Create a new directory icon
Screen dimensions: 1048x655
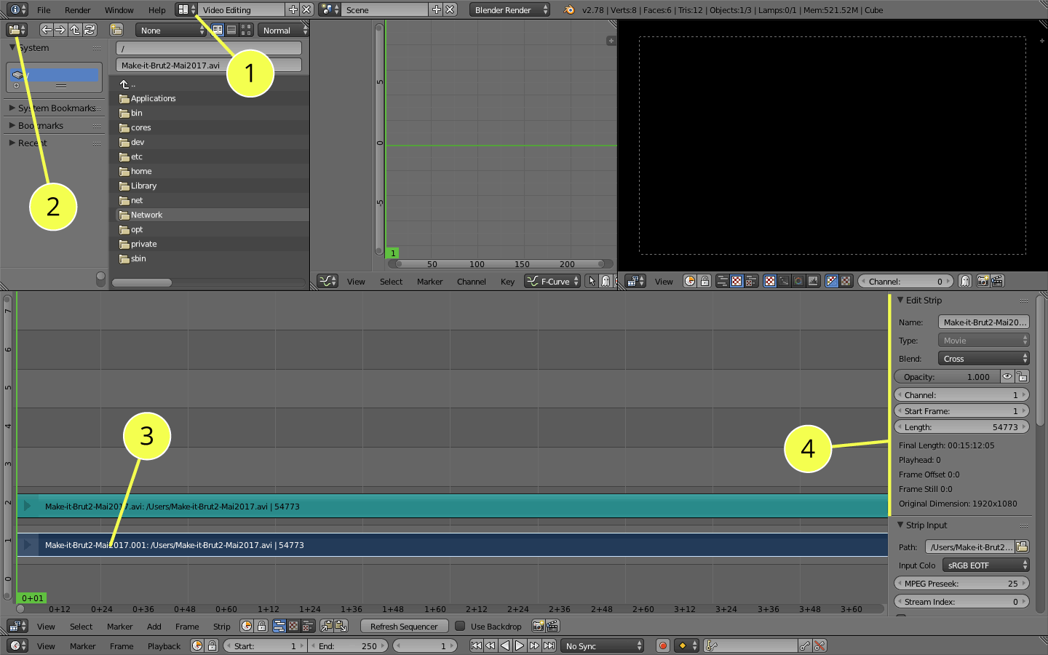(116, 30)
